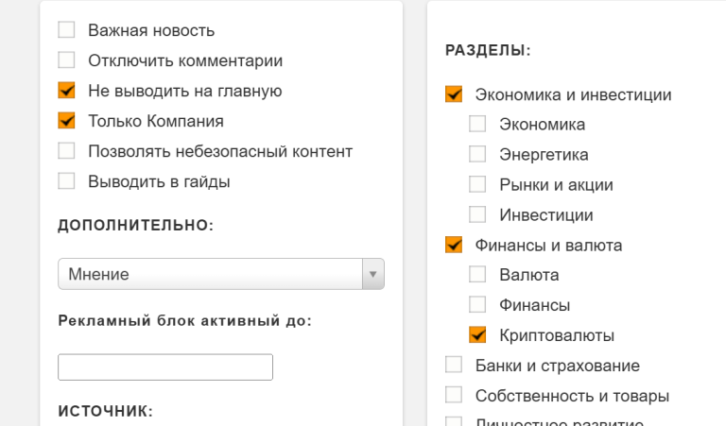
Task: Click the ИСТОЧНИК: heading text
Action: coord(106,411)
